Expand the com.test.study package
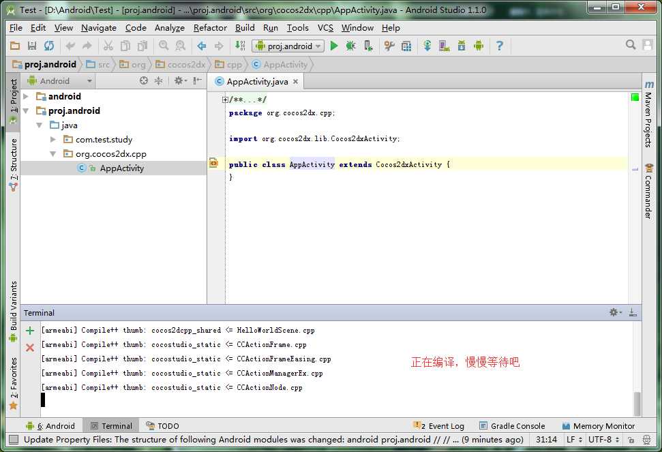The width and height of the screenshot is (662, 452). click(x=52, y=139)
